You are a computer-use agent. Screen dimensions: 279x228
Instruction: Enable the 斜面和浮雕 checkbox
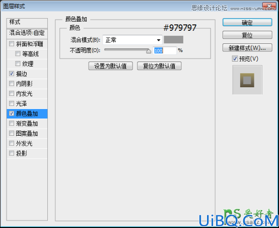click(x=12, y=44)
